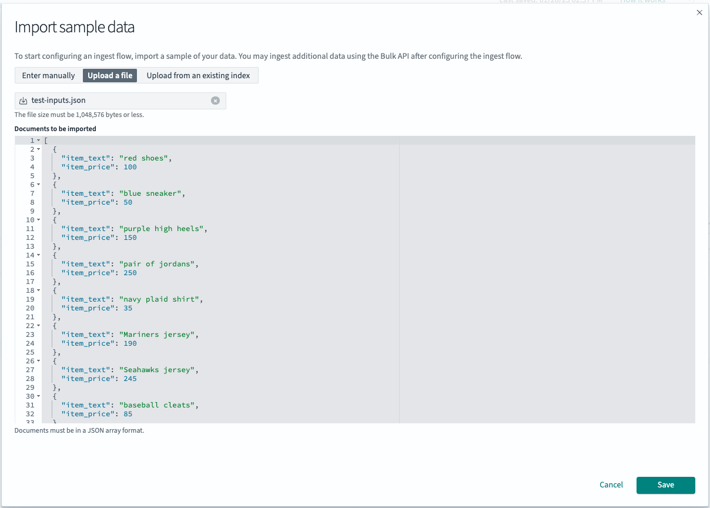Click line number 16 in the gutter
Image resolution: width=710 pixels, height=508 pixels.
(x=30, y=273)
